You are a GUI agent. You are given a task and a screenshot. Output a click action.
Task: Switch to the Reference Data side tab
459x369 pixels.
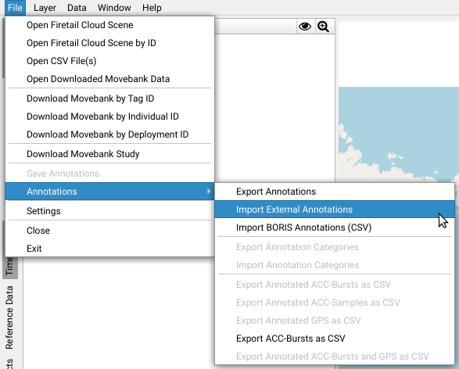click(x=9, y=317)
